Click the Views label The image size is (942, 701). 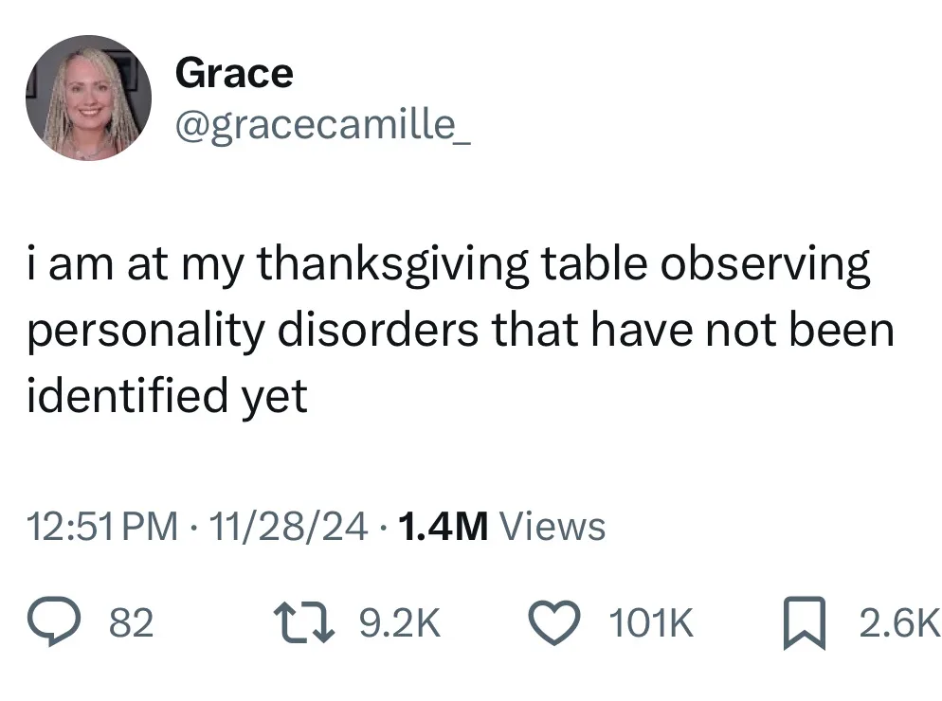[553, 526]
